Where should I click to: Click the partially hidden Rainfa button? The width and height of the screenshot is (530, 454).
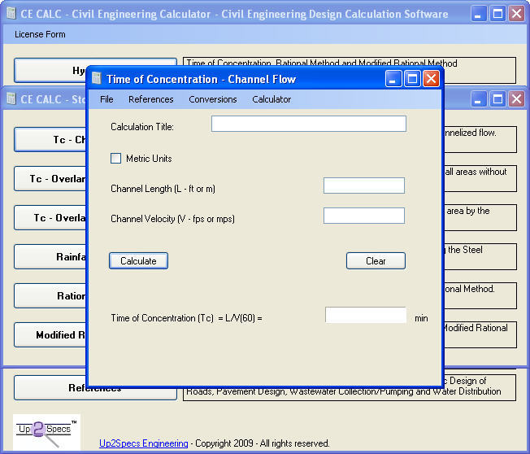(x=50, y=257)
